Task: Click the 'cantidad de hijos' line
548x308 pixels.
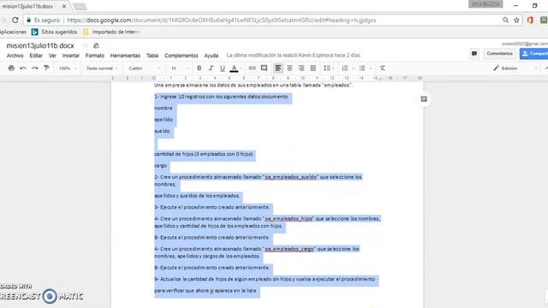Action: 204,154
